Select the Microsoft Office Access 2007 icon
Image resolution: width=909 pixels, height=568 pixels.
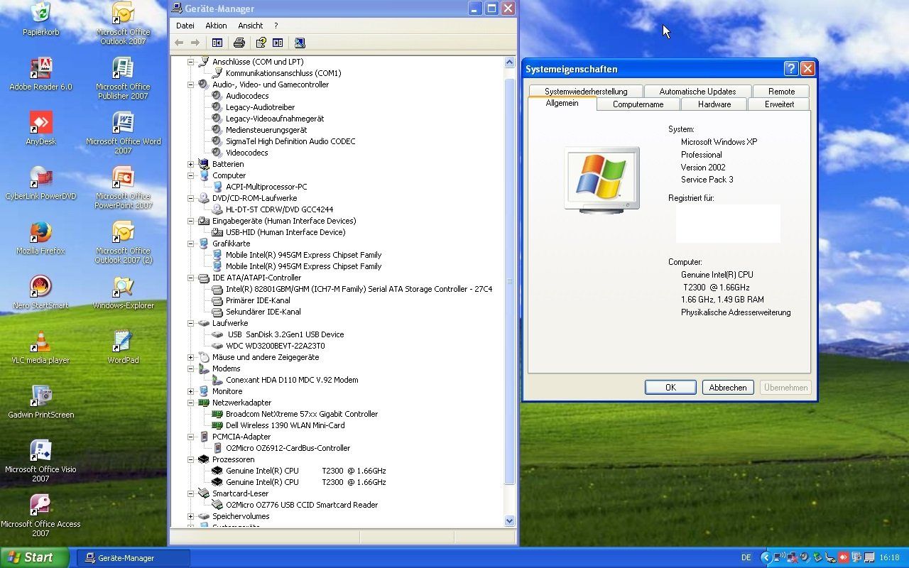tap(40, 515)
